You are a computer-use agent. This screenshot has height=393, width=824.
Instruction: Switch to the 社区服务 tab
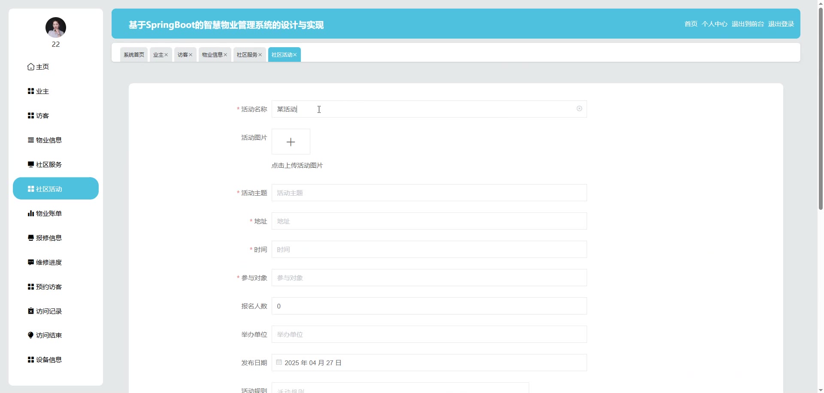[247, 55]
